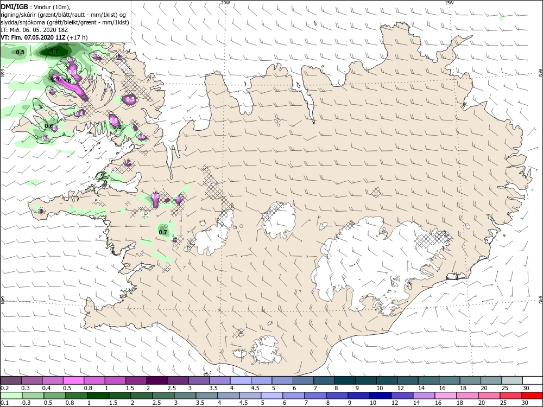Select the medium green 0.5 rain legend swatch
This screenshot has height=407, width=543.
tap(55, 396)
